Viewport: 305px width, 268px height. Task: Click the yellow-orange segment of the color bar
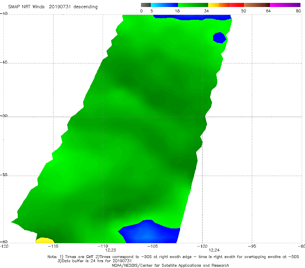pyautogui.click(x=219, y=5)
